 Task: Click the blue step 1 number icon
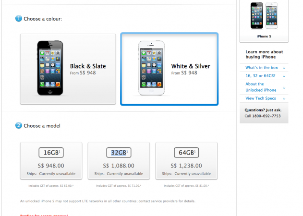(x=19, y=19)
